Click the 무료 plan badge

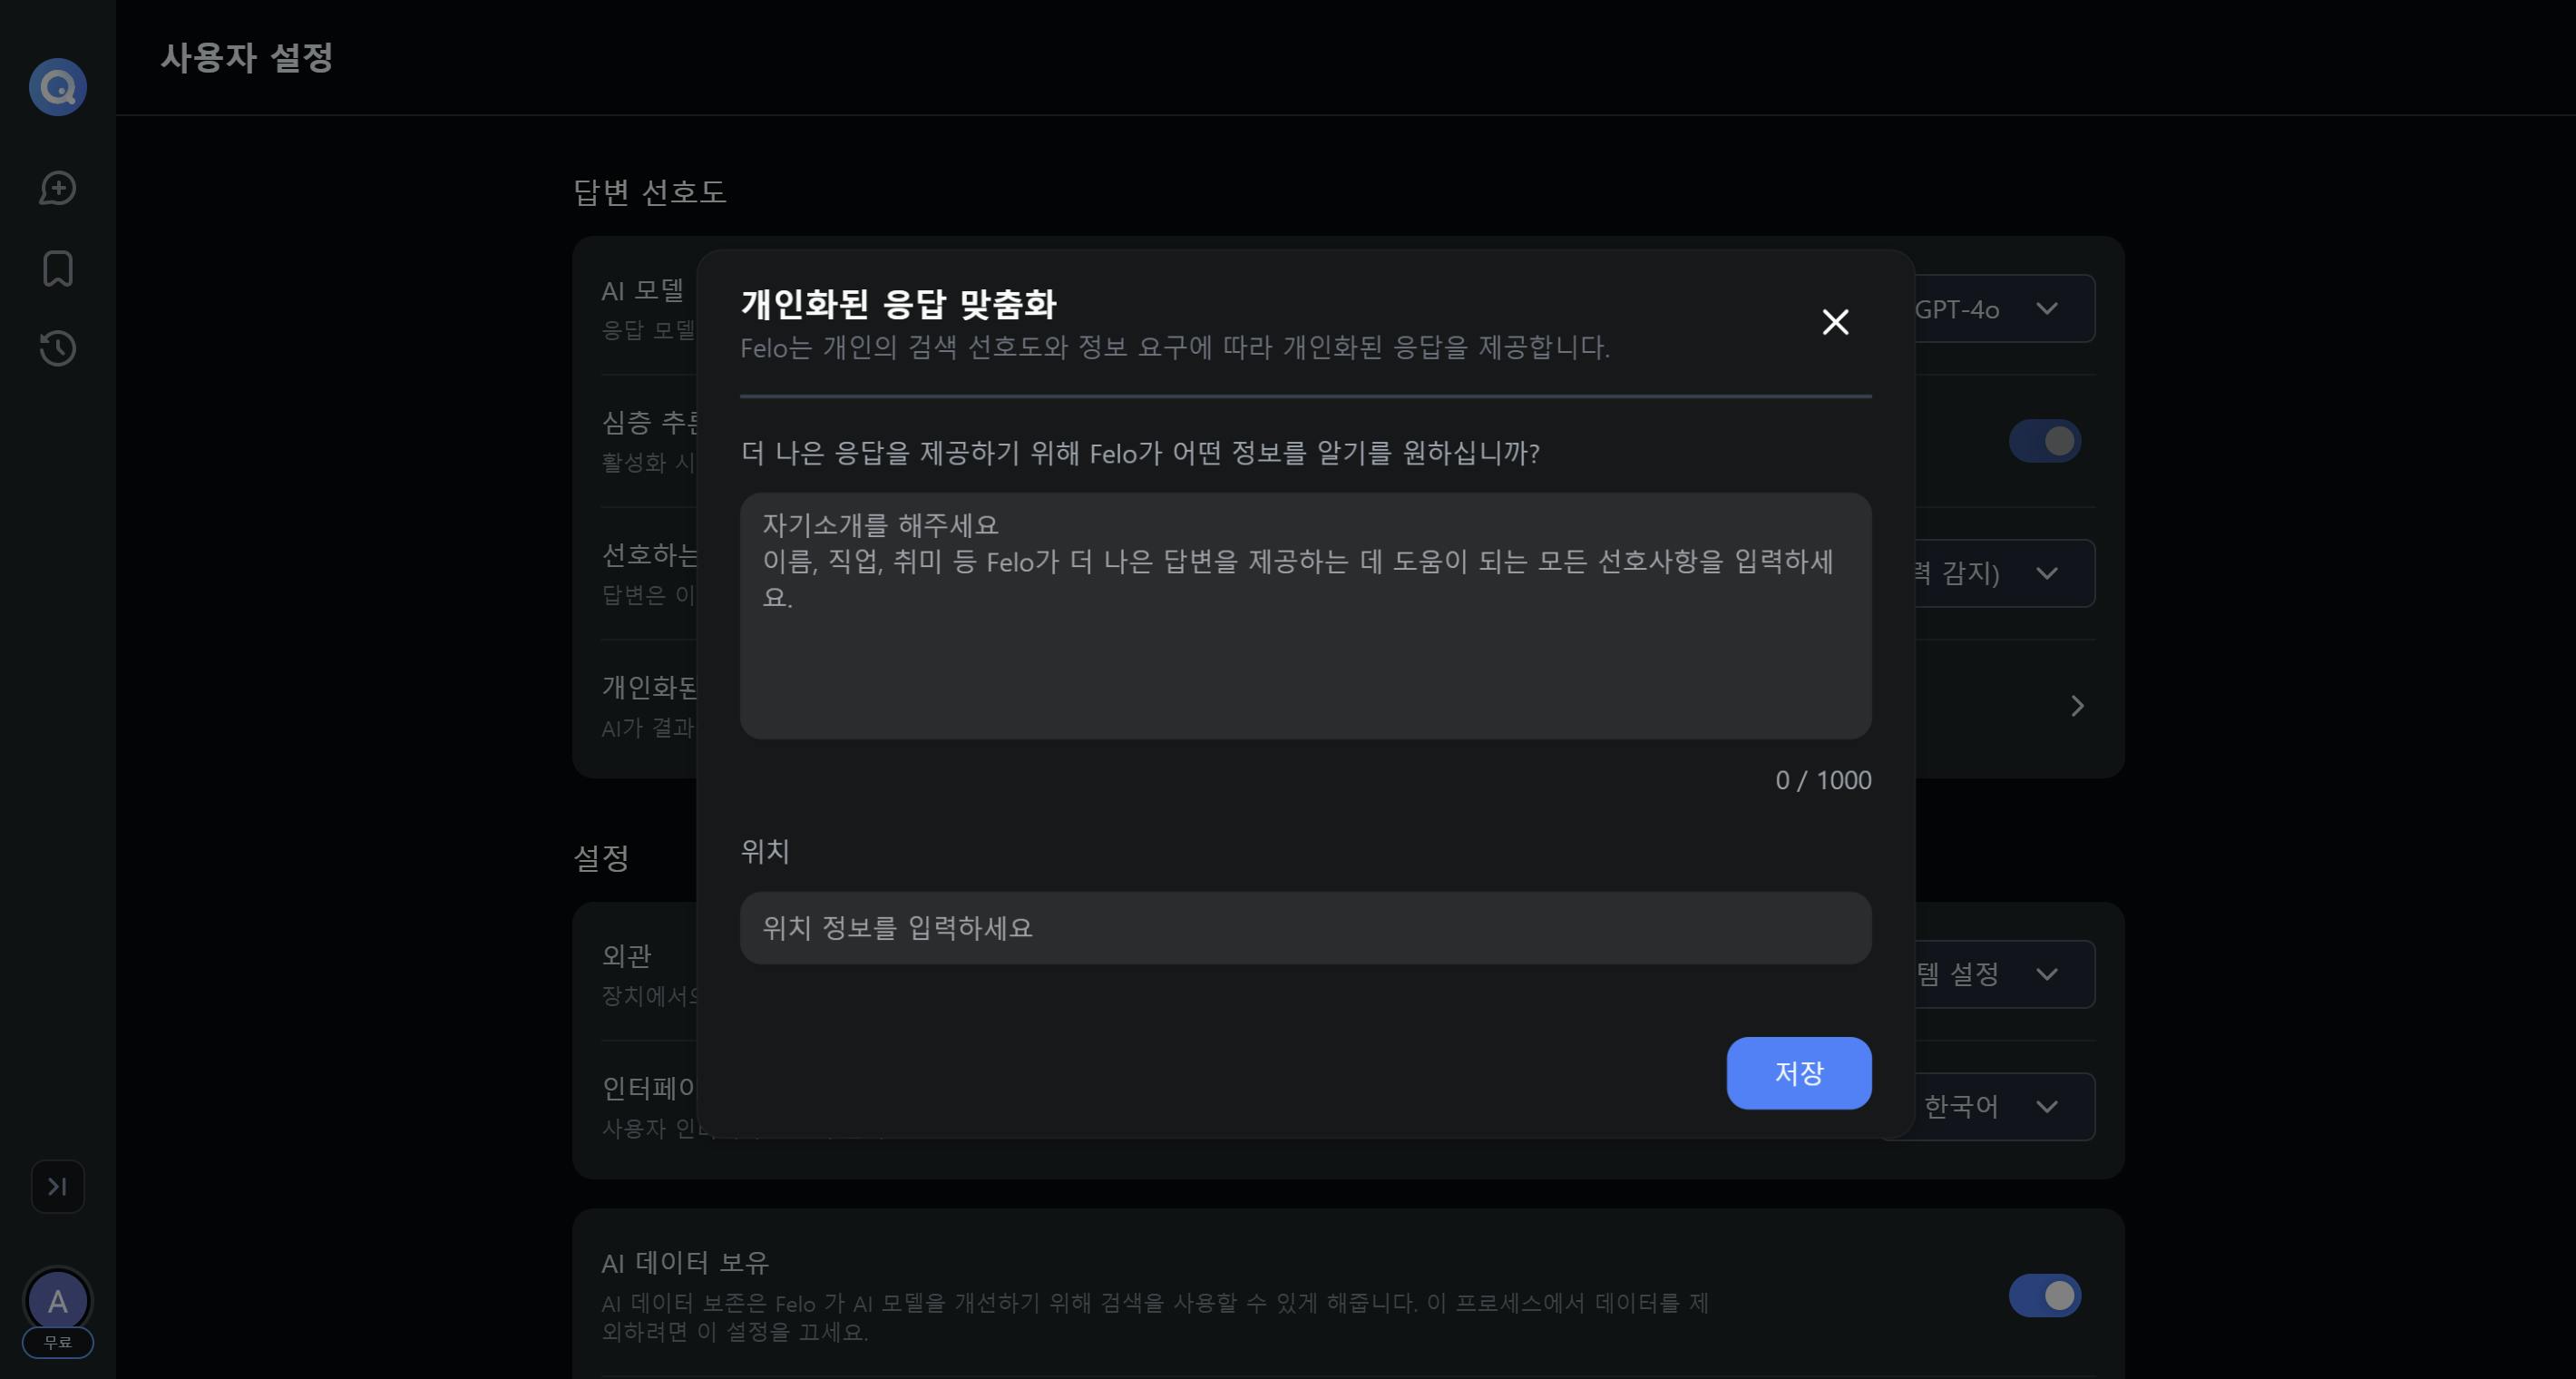point(58,1343)
